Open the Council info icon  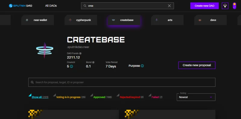[71, 66]
